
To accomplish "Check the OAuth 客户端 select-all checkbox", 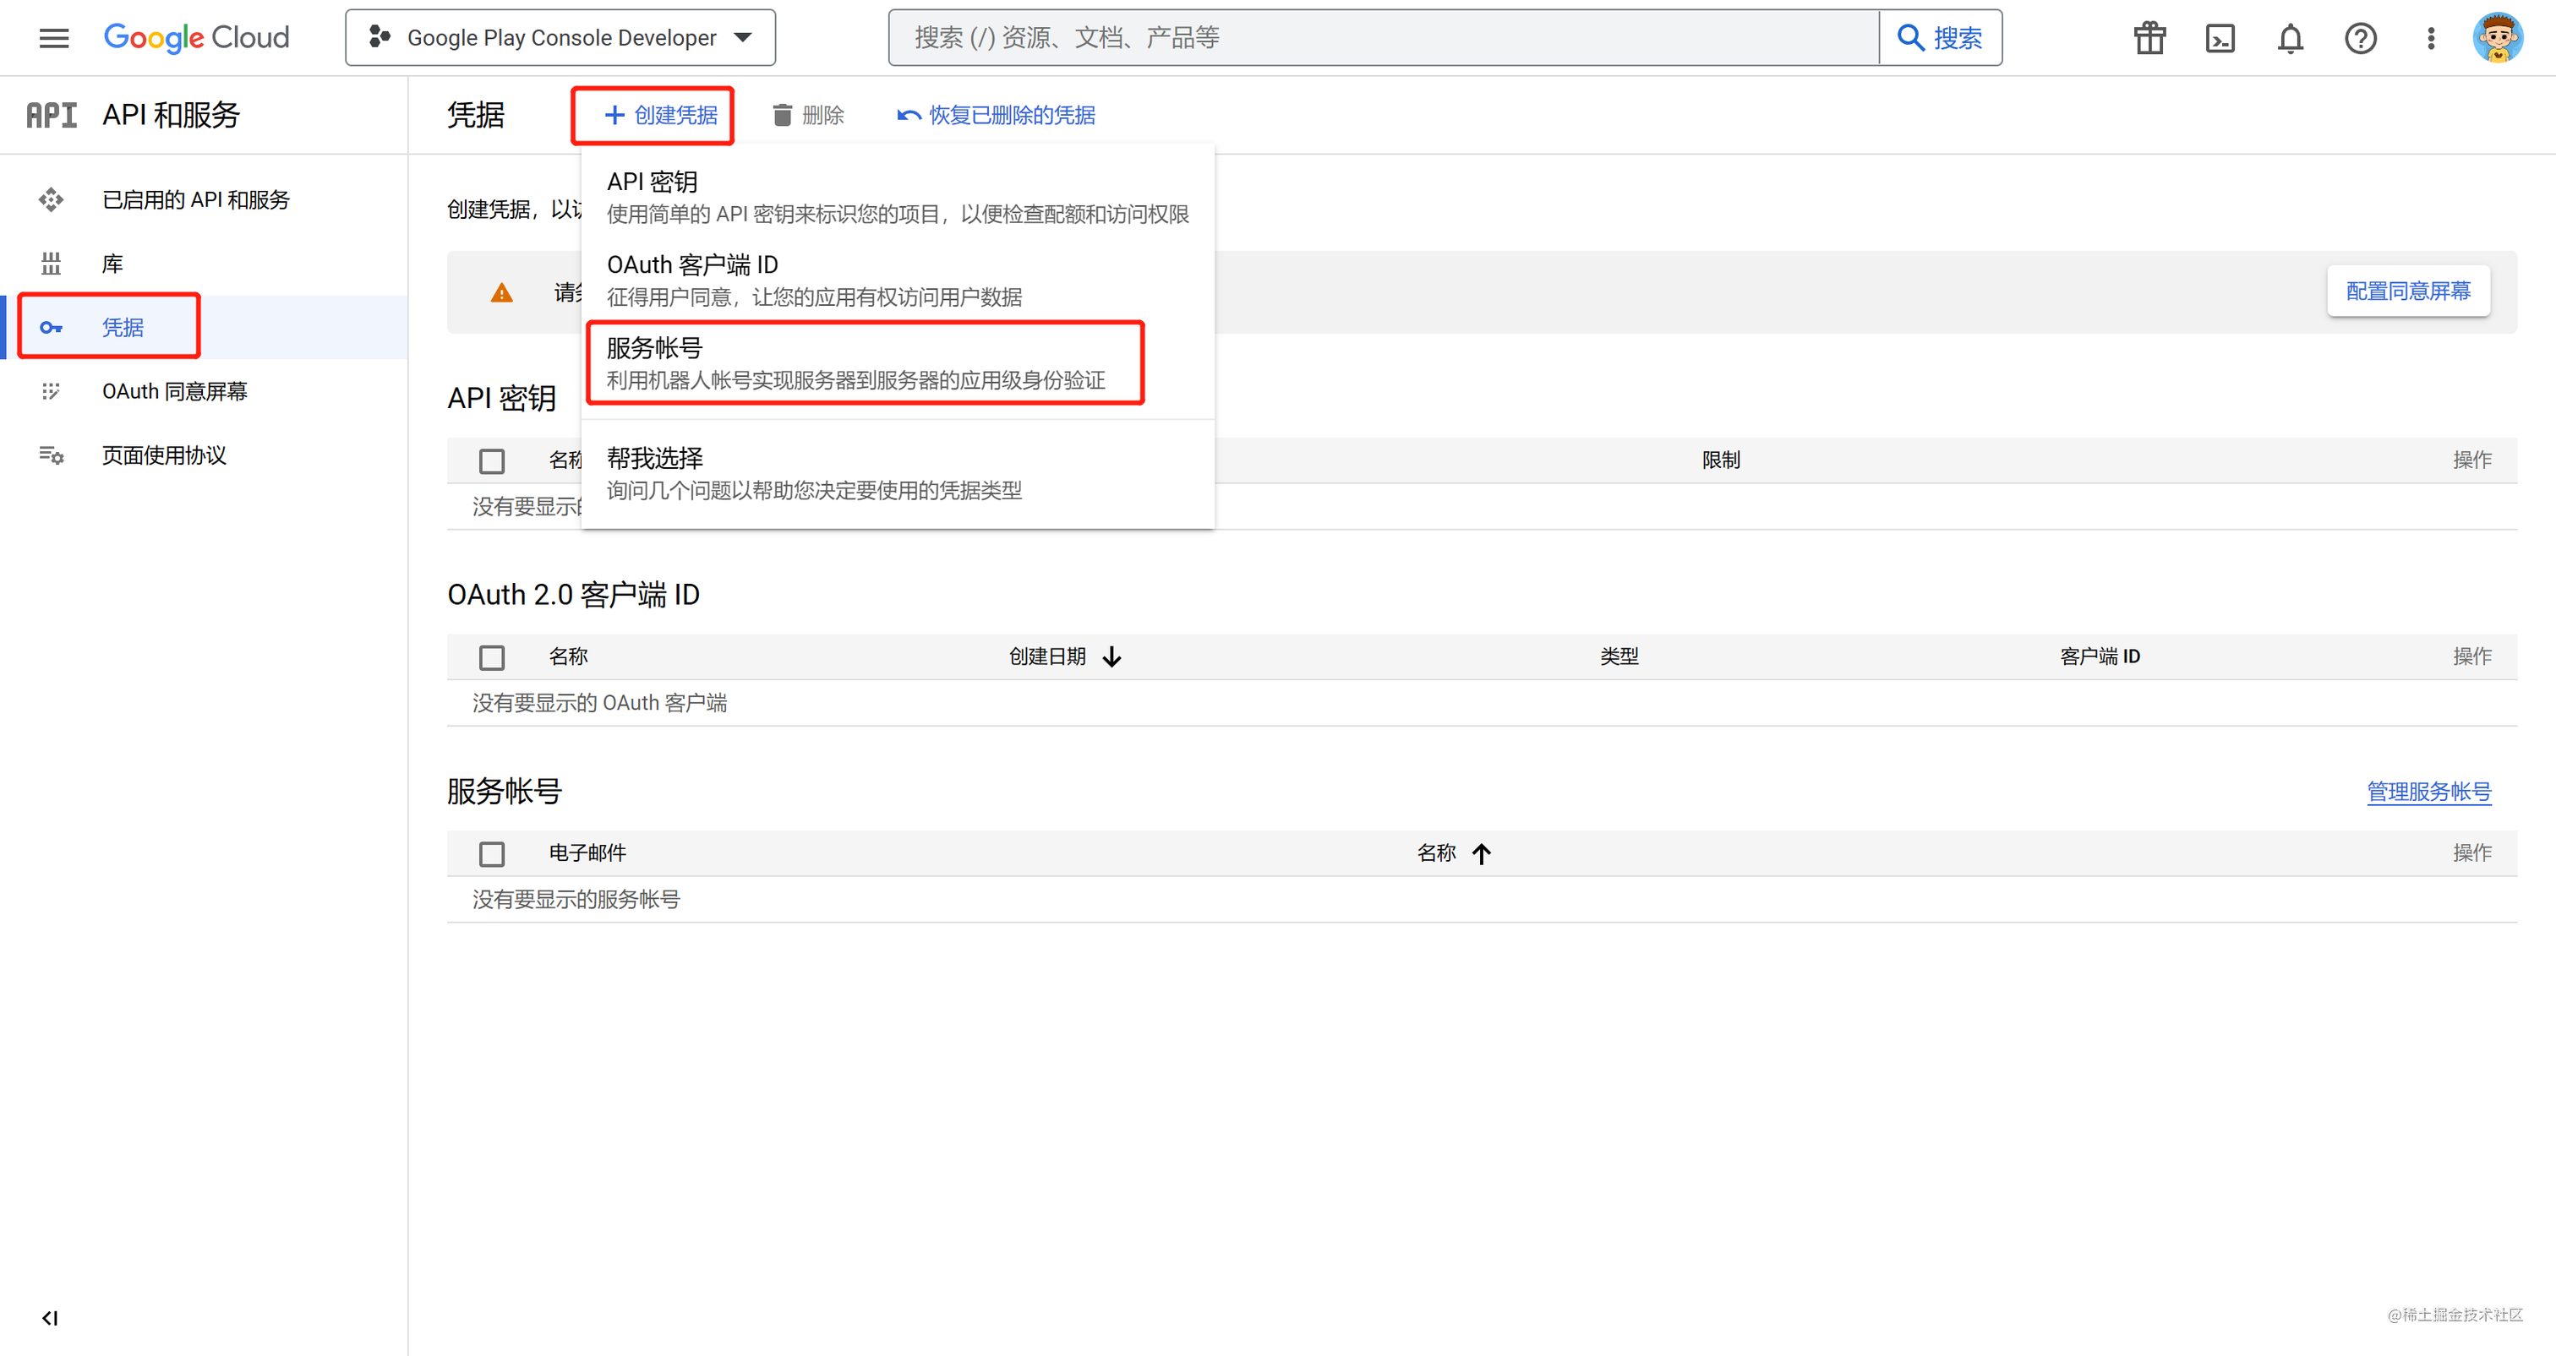I will (x=492, y=656).
